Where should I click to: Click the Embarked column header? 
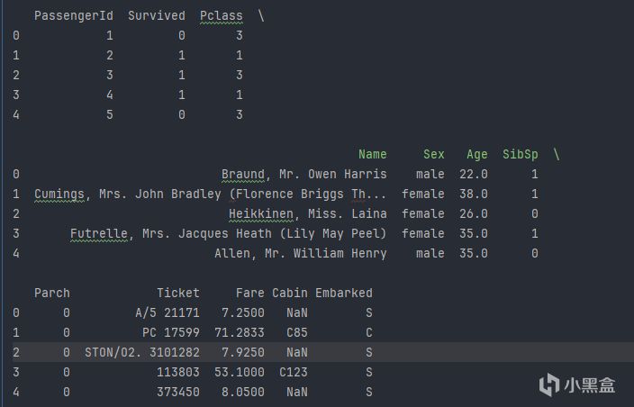point(344,293)
